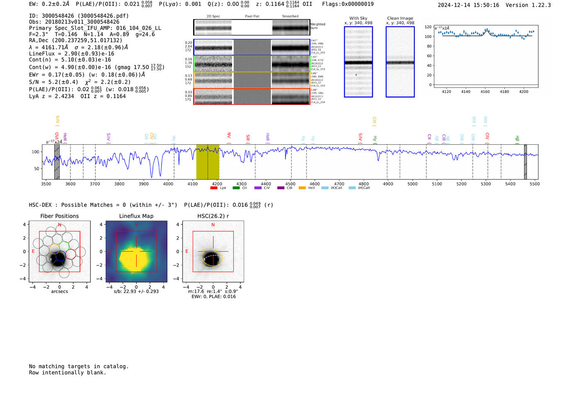Select the red-bordered fiber 2D spectrum row
Screen dimensions: 580x395
[251, 96]
